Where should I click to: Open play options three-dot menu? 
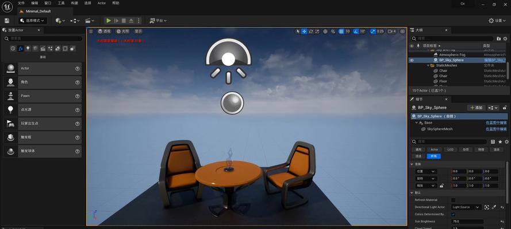point(139,21)
